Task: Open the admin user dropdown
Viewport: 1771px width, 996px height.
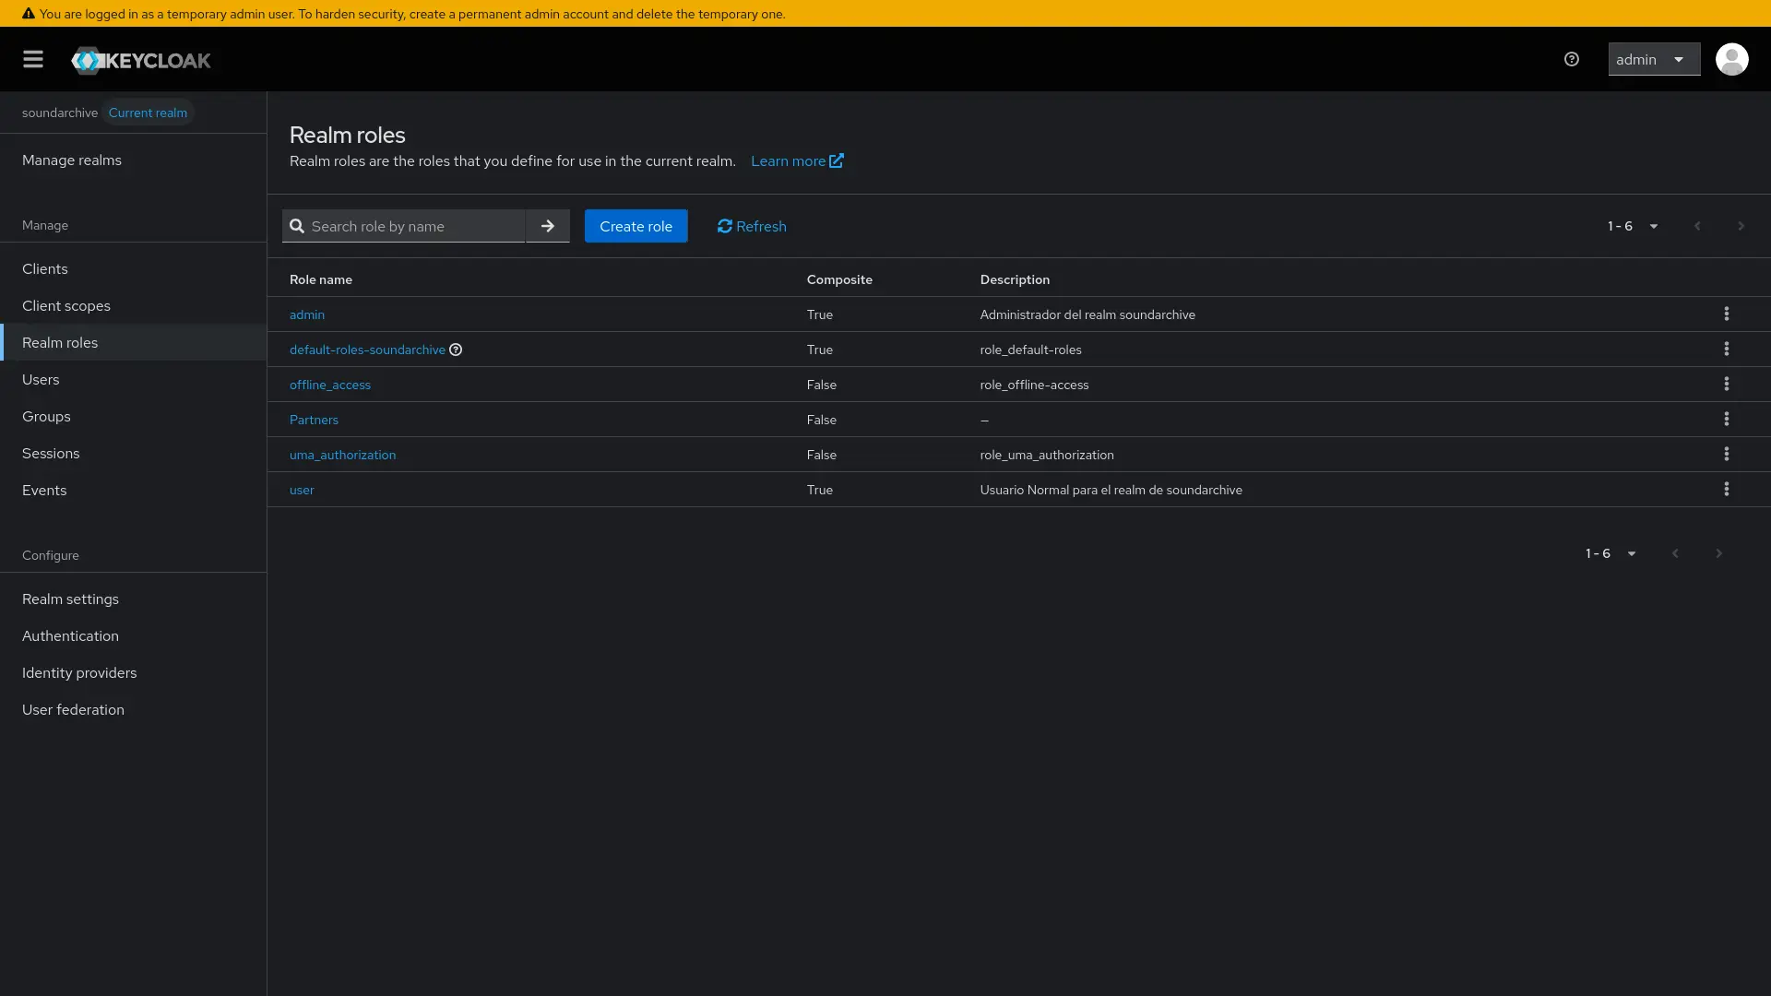Action: pyautogui.click(x=1654, y=59)
